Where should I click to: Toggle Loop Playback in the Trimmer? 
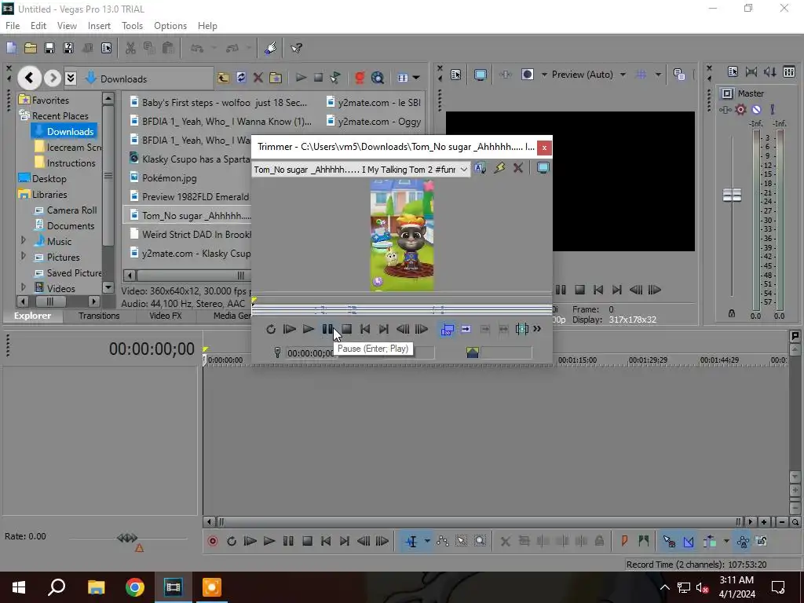(x=271, y=329)
